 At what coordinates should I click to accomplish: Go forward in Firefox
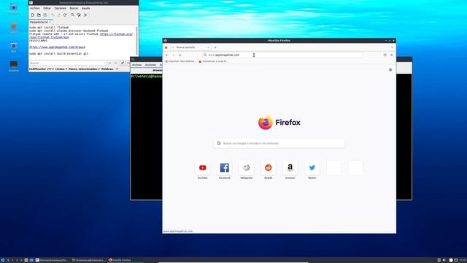(x=174, y=56)
